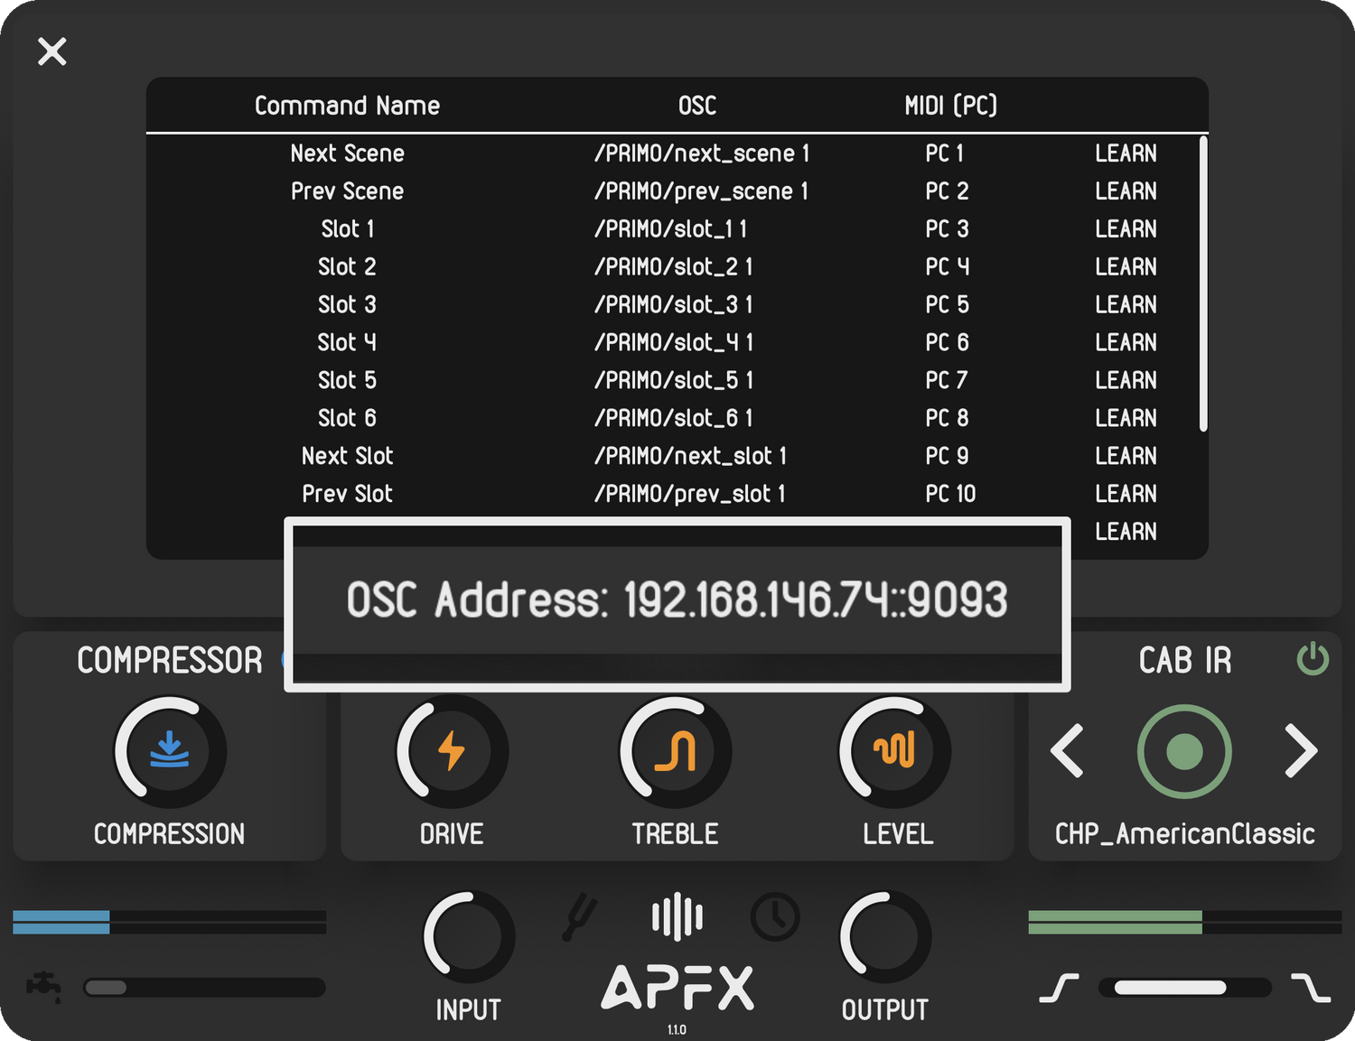Click the blue input level meter
The height and width of the screenshot is (1041, 1355).
tap(170, 922)
